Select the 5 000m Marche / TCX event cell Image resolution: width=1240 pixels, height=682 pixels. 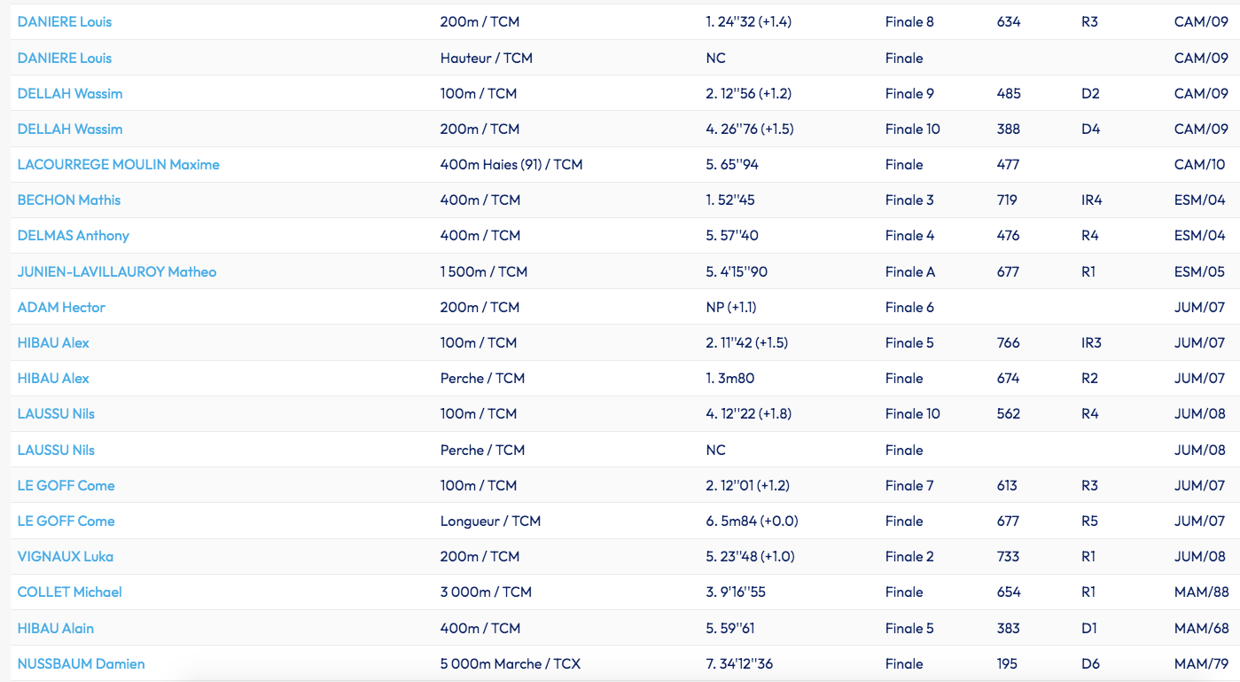click(x=511, y=663)
